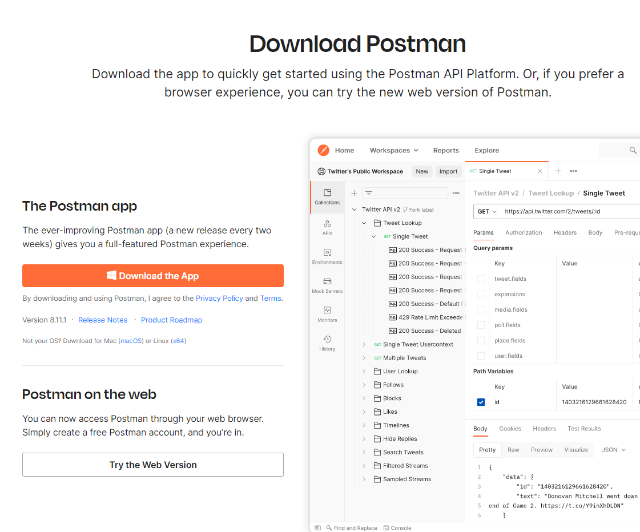
Task: Enable the place.fields query param checkbox
Action: (481, 340)
